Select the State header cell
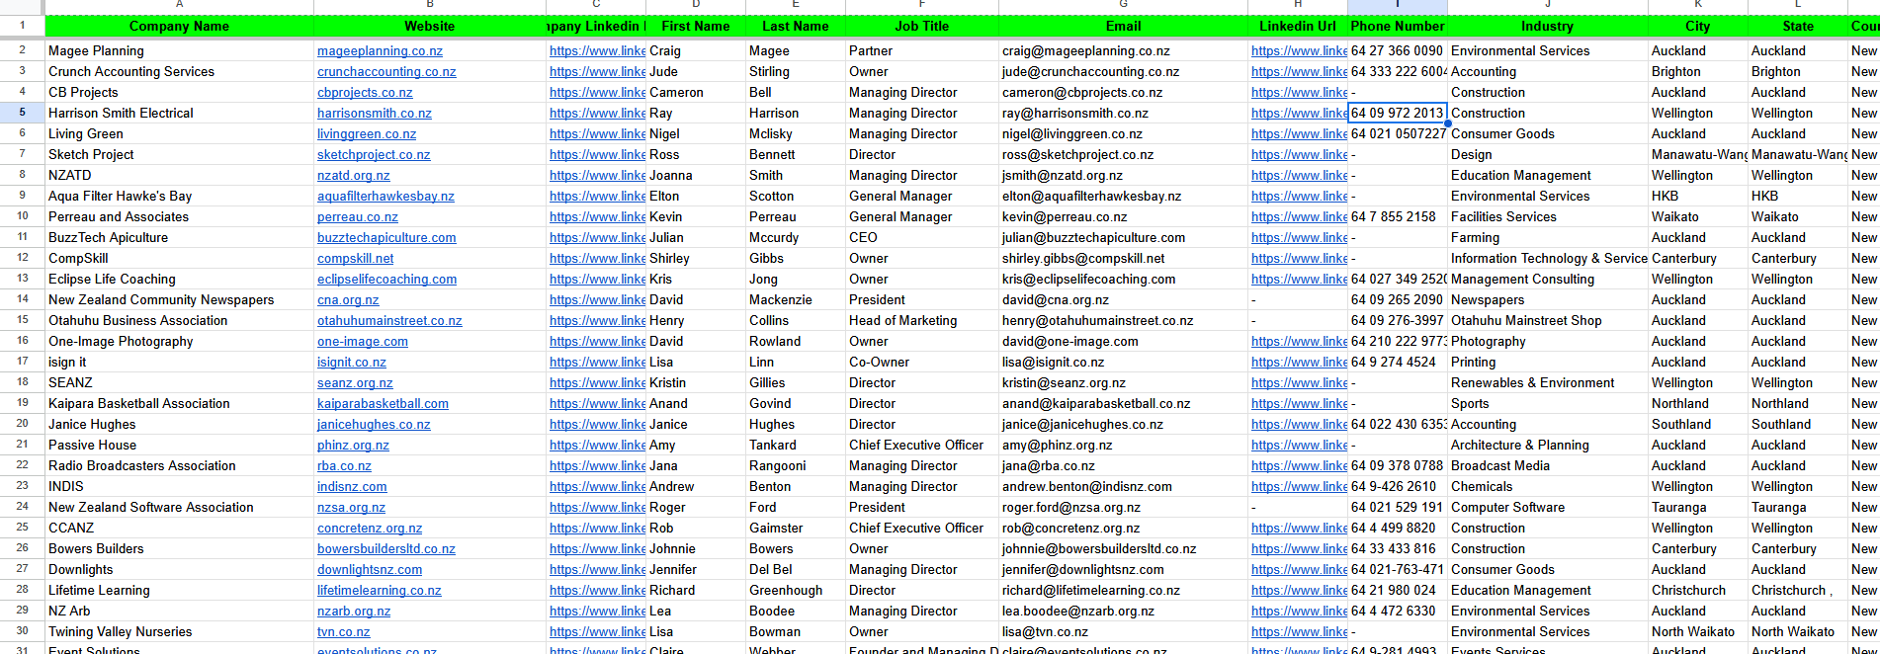Viewport: 1880px width, 654px height. (1798, 27)
